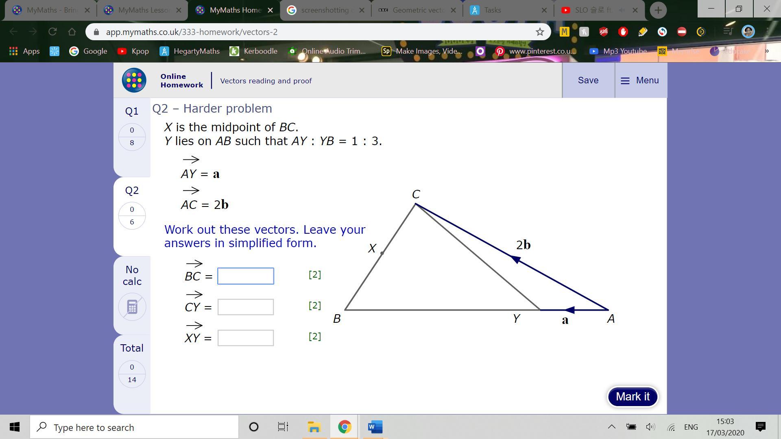
Task: Click the MyMaths logo icon
Action: coord(134,80)
